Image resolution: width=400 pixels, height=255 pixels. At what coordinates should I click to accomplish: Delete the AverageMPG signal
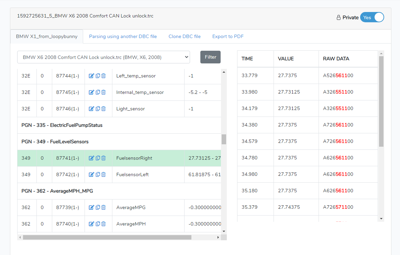103,207
